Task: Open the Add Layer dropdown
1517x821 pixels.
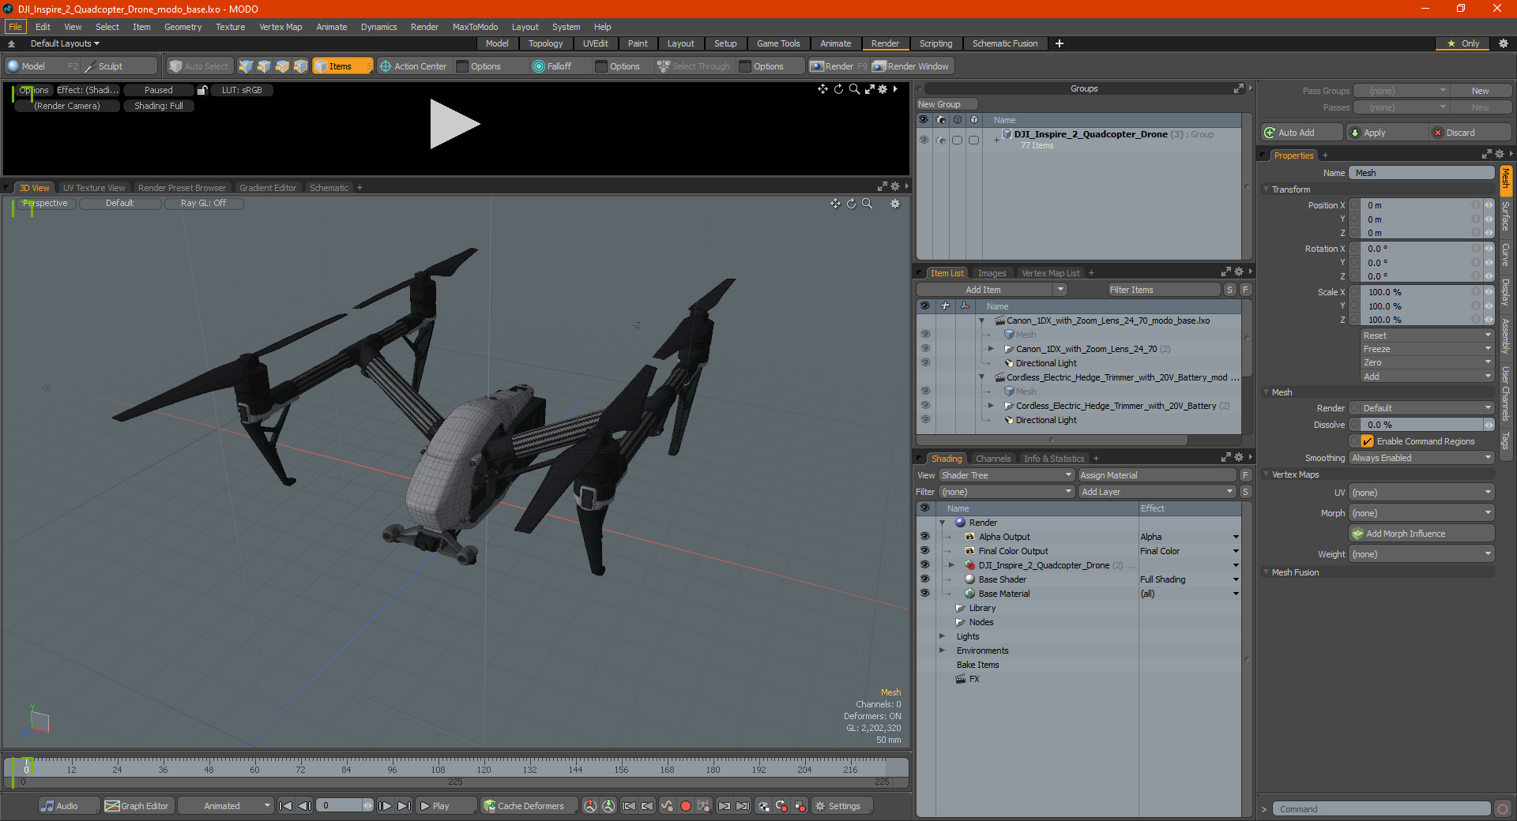Action: [x=1157, y=492]
